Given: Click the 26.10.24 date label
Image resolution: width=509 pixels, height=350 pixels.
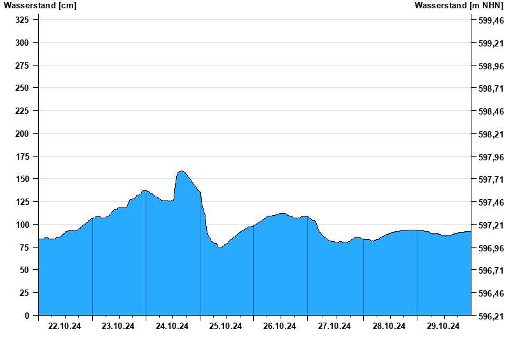Looking at the screenshot, I should point(279,326).
